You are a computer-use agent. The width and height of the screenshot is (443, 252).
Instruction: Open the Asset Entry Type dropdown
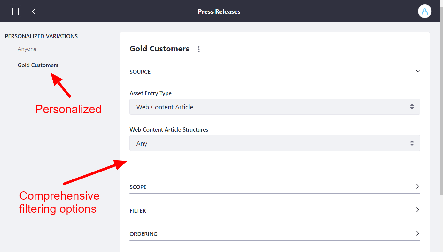tap(275, 107)
